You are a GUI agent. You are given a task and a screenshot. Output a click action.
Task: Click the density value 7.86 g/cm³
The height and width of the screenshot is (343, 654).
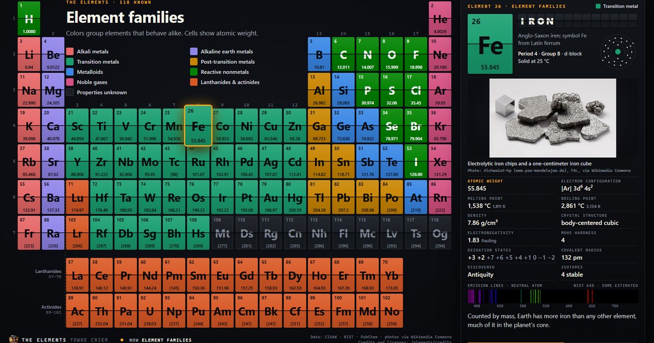pos(482,223)
